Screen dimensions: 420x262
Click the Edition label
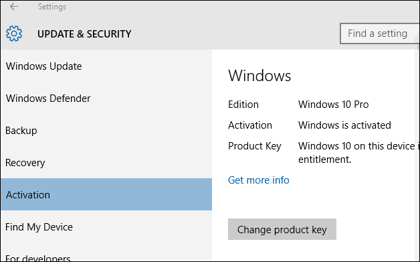click(243, 105)
